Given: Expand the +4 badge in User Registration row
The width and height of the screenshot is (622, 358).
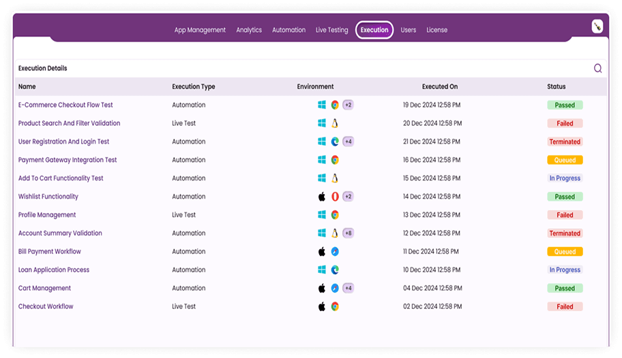Looking at the screenshot, I should 348,142.
